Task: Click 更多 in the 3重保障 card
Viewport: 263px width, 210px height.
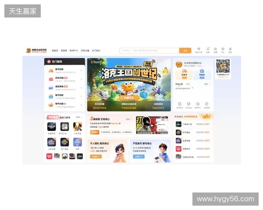Action: pyautogui.click(x=129, y=119)
